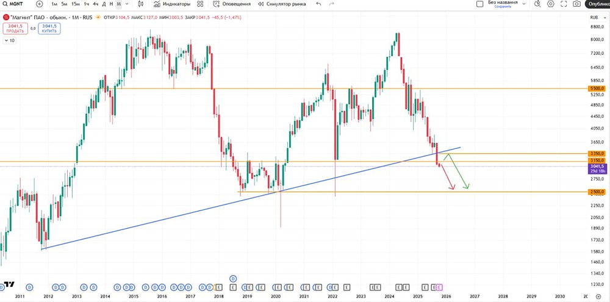Open the RUB currency dropdown
Viewport: 610px width, 302px height.
pos(597,18)
